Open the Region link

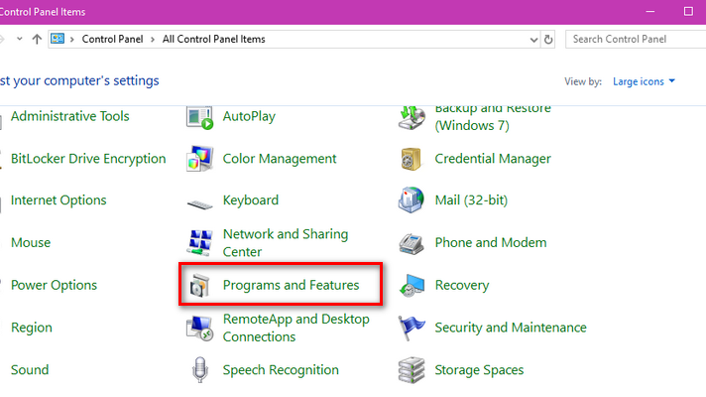pyautogui.click(x=32, y=328)
